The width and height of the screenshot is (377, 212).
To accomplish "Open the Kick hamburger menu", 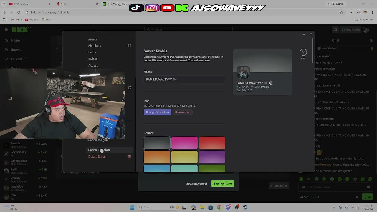I will tap(6, 30).
